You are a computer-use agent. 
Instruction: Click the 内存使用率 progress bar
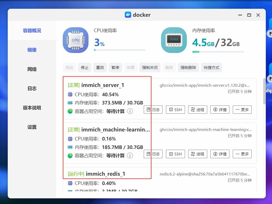point(218,52)
